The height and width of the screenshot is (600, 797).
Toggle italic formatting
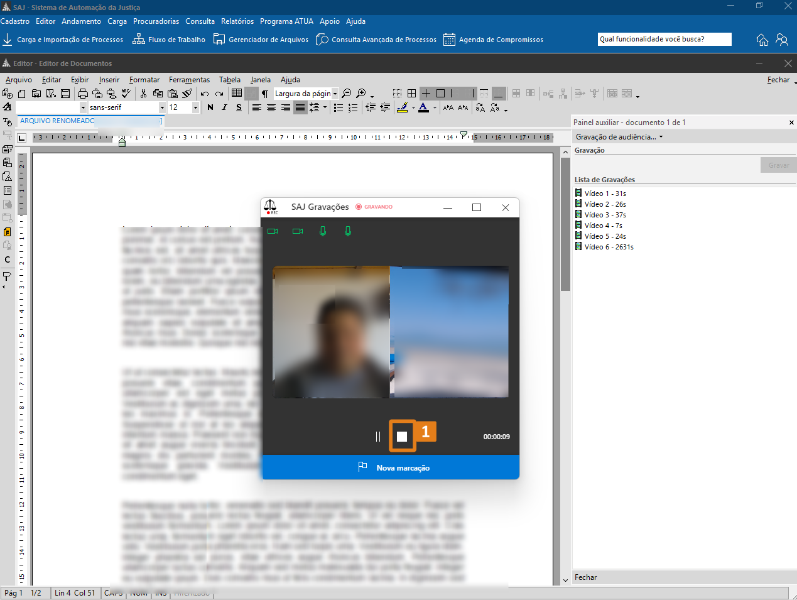click(x=224, y=107)
